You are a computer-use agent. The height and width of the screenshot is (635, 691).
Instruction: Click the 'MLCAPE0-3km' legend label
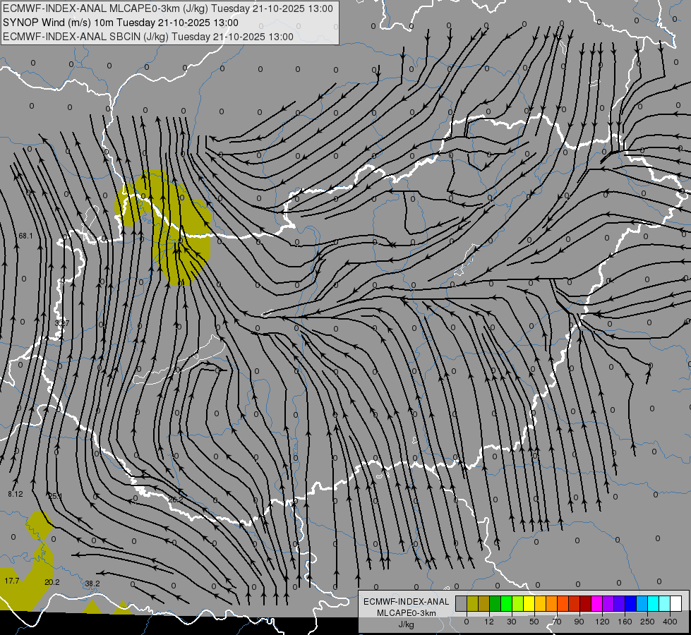[407, 612]
